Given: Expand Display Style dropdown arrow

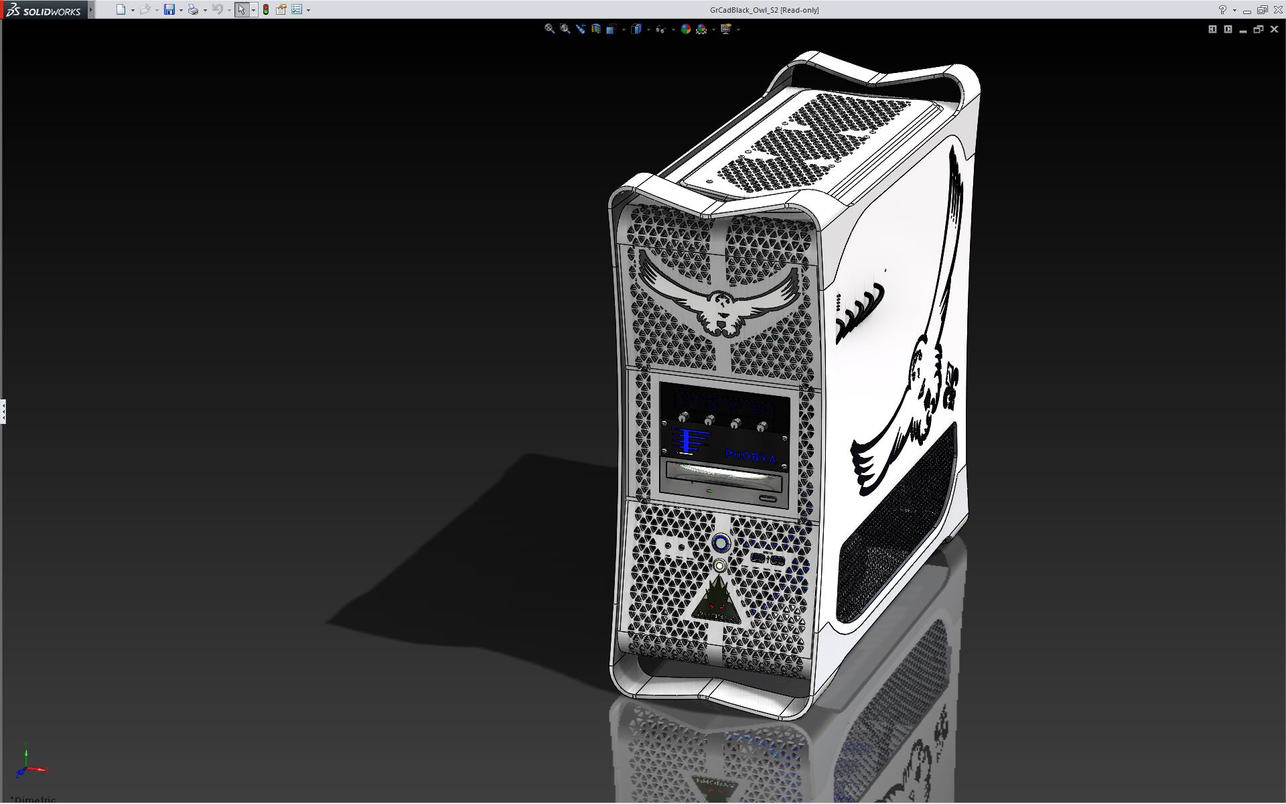Looking at the screenshot, I should (x=648, y=29).
